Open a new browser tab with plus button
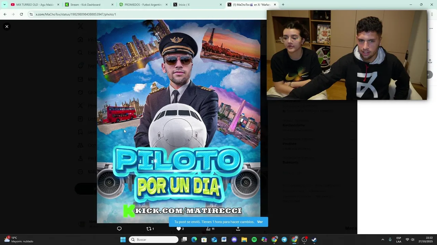The width and height of the screenshot is (437, 245). [x=283, y=5]
